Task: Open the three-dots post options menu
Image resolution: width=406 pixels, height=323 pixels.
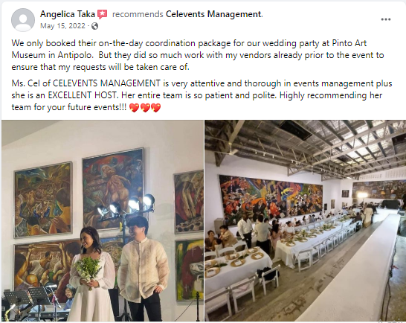Action: pos(385,19)
